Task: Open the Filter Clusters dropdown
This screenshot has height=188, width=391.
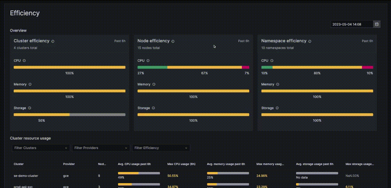Action: 40,148
